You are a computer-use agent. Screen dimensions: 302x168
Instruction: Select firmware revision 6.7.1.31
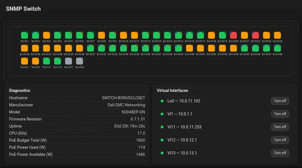[x=138, y=119]
